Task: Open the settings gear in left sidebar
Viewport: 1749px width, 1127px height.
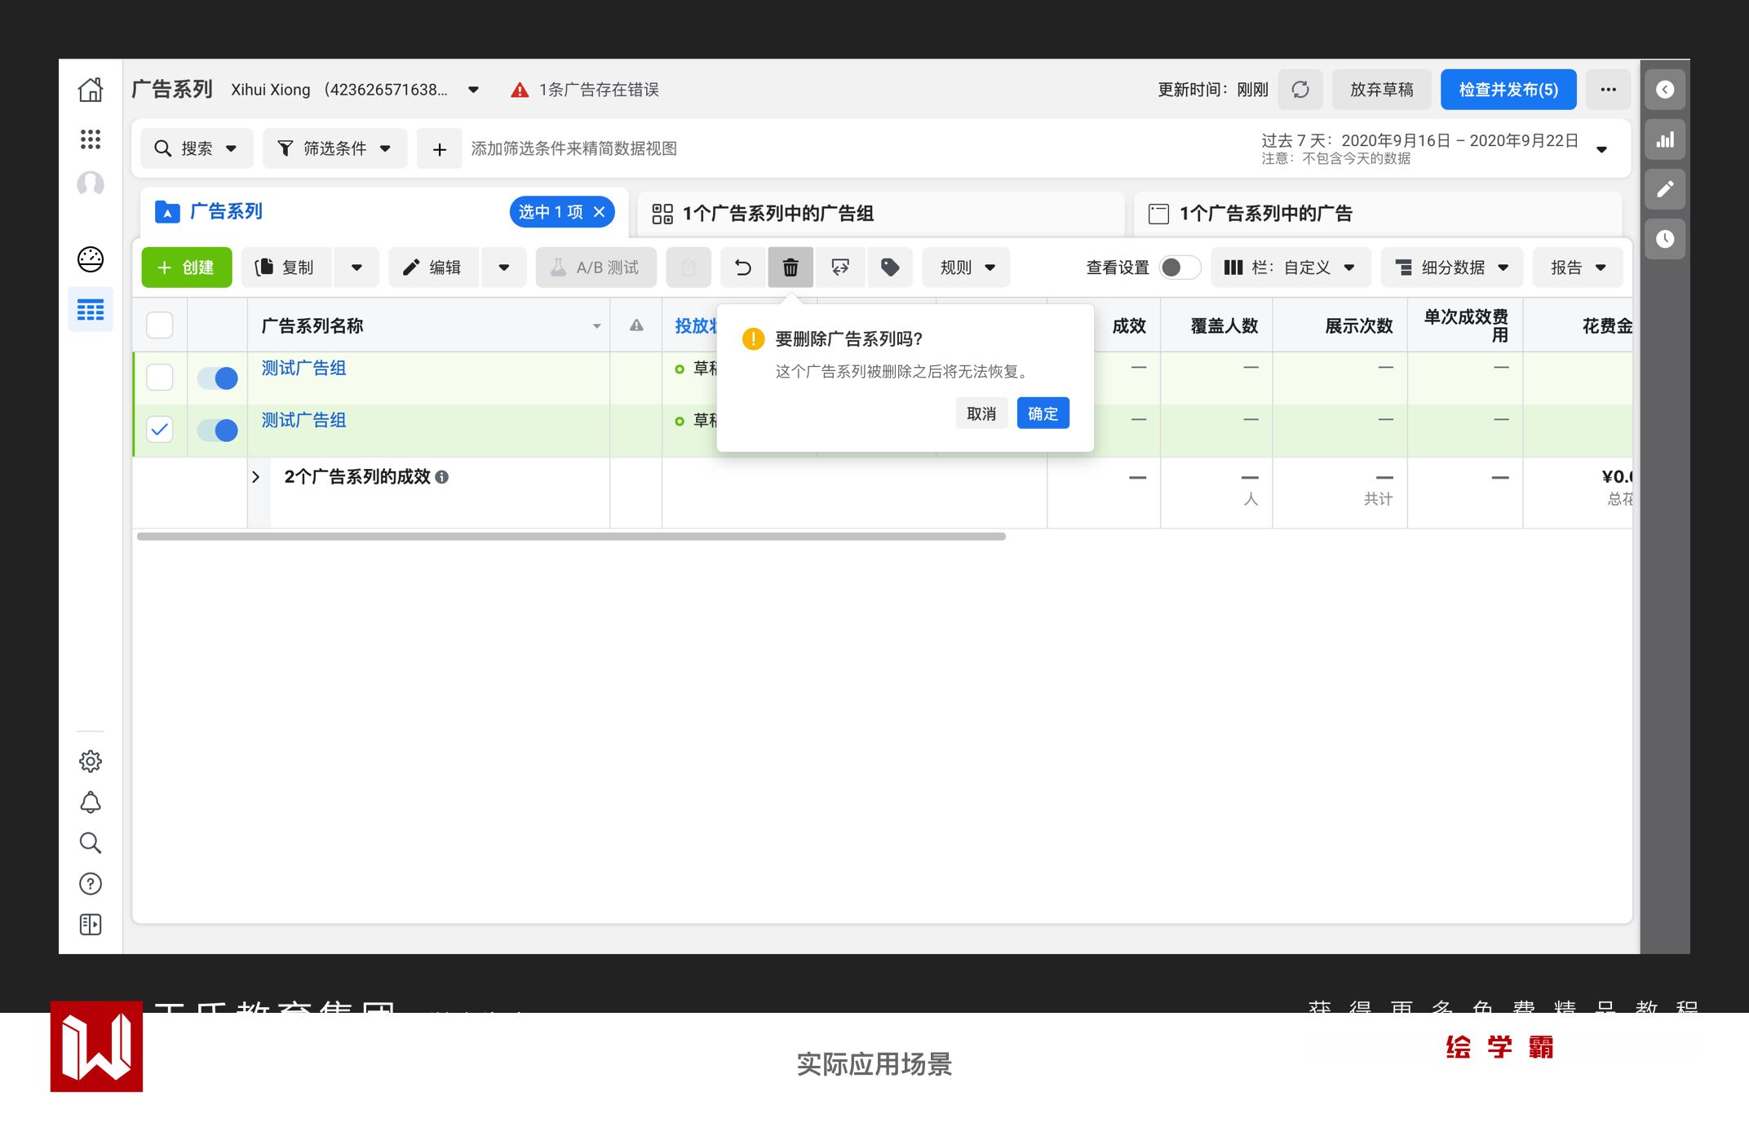Action: [91, 761]
